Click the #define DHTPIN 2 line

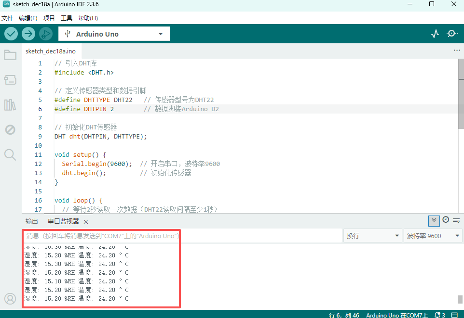coord(136,109)
